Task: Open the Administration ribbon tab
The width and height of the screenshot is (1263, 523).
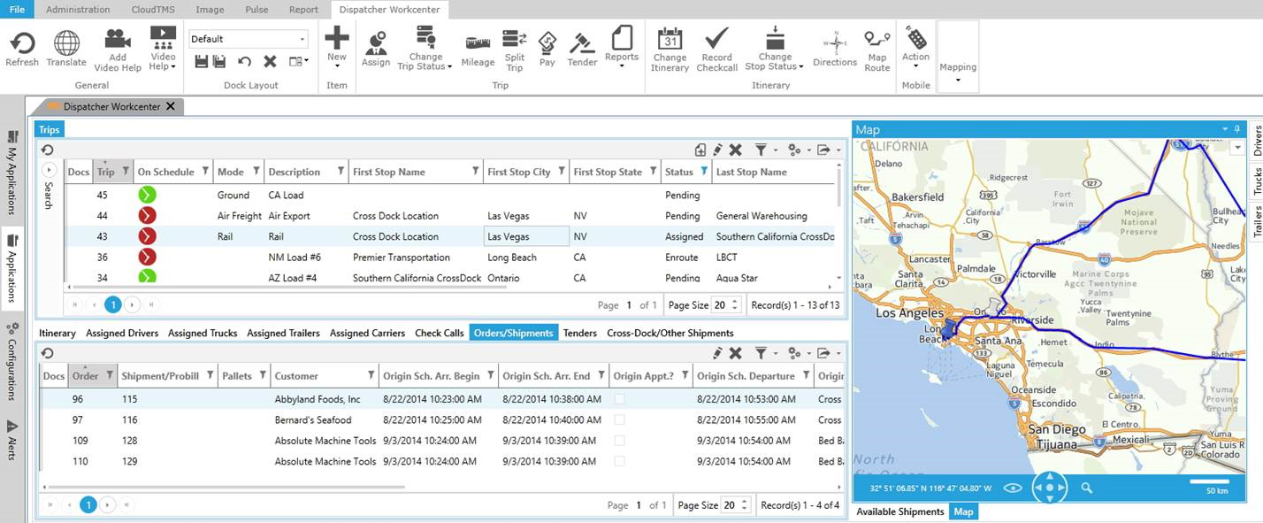Action: (78, 10)
